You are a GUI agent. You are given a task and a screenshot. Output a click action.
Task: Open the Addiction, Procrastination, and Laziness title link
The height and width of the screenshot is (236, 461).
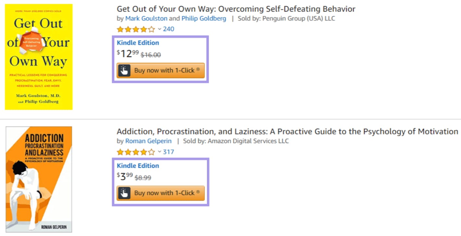click(x=288, y=132)
